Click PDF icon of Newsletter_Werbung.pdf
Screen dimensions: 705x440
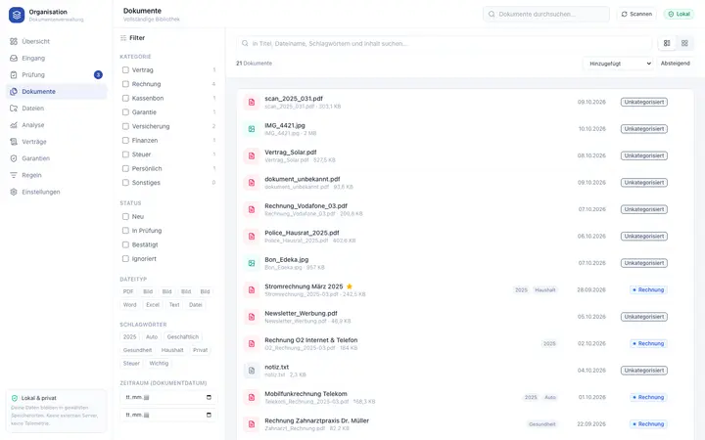252,317
